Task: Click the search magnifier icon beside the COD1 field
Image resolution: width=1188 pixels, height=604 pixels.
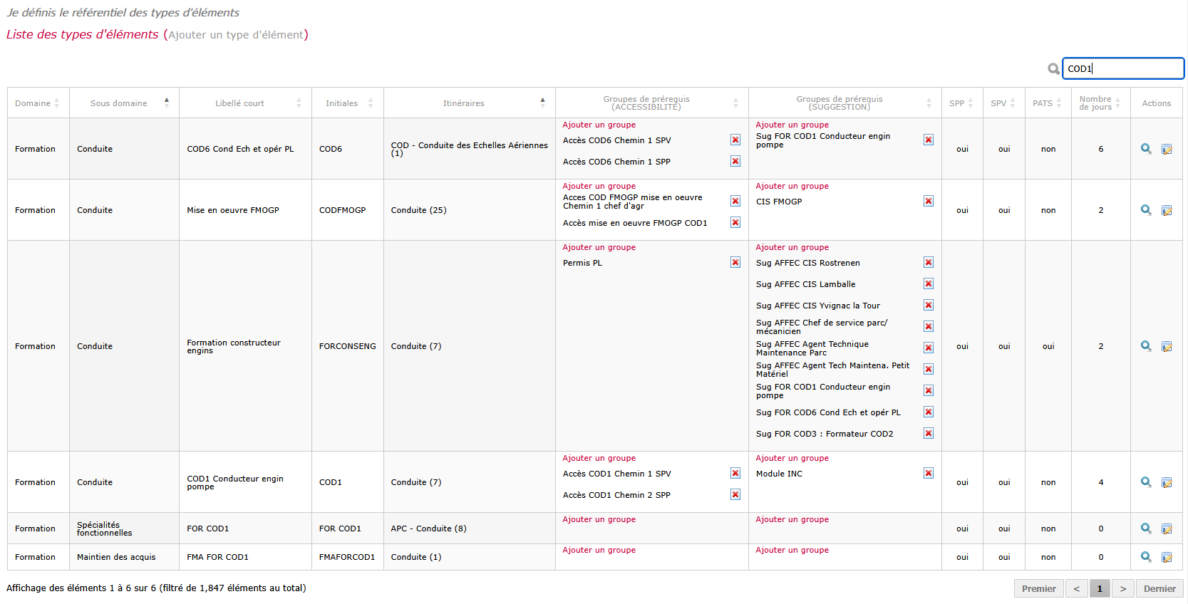Action: point(1053,69)
